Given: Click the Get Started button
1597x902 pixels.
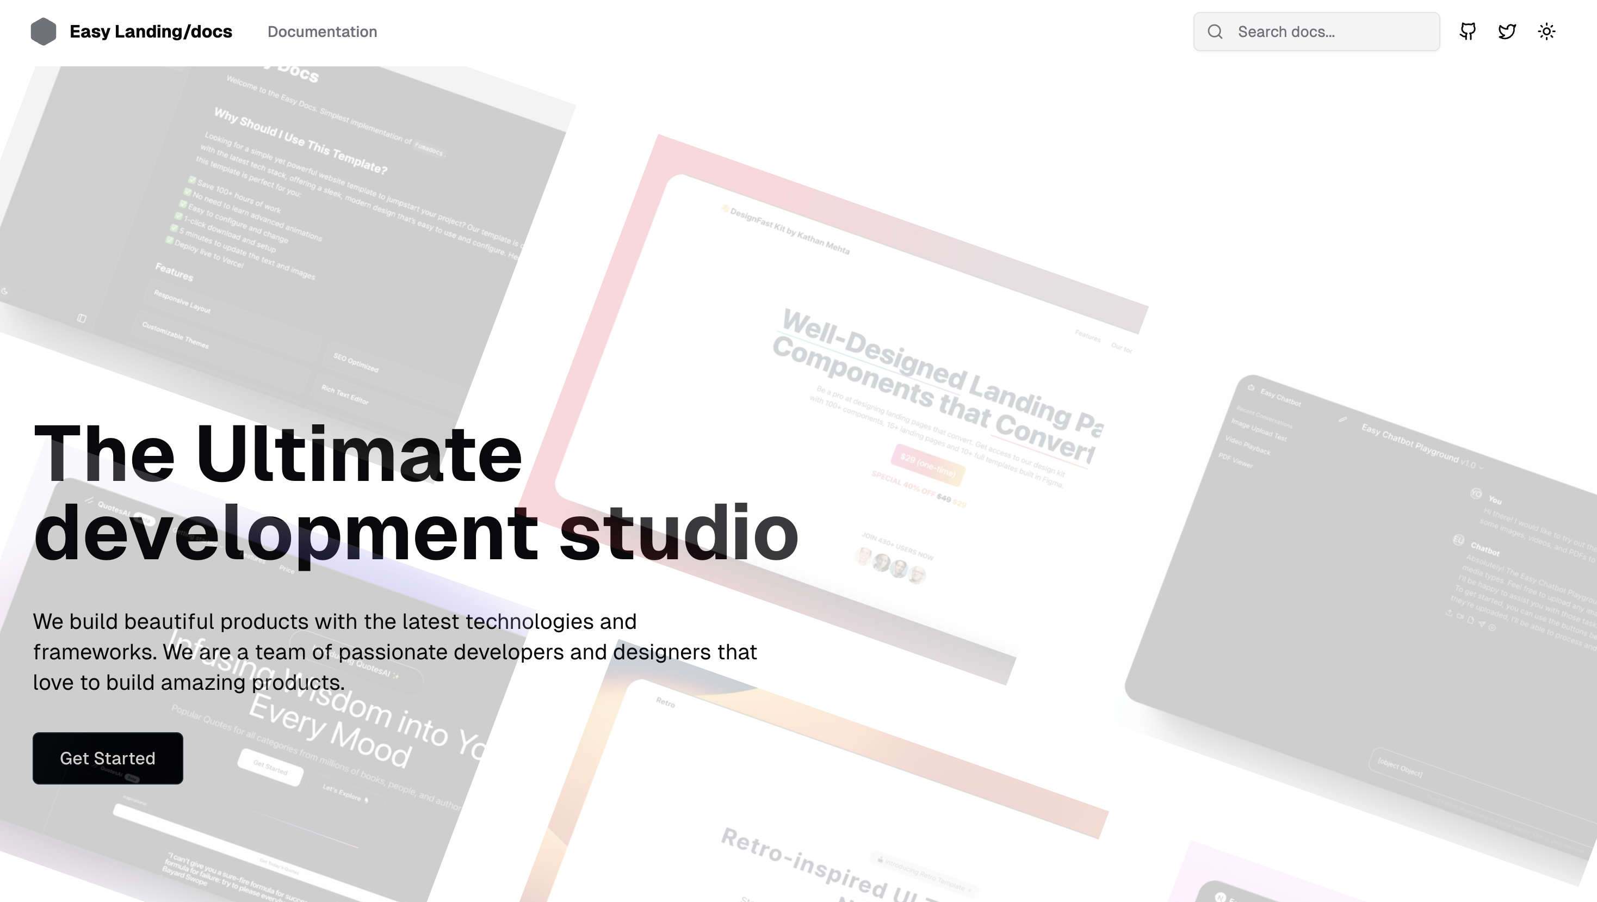Looking at the screenshot, I should [x=108, y=757].
